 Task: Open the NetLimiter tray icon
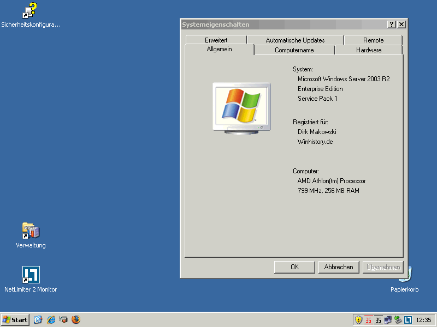pyautogui.click(x=408, y=320)
